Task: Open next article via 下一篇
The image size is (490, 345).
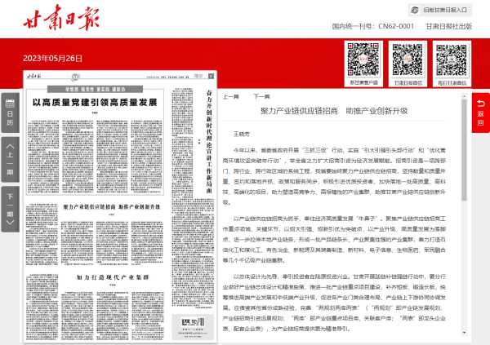Action: [261, 97]
